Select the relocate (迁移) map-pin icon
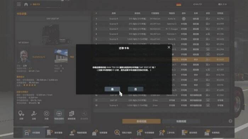 (x=21, y=115)
